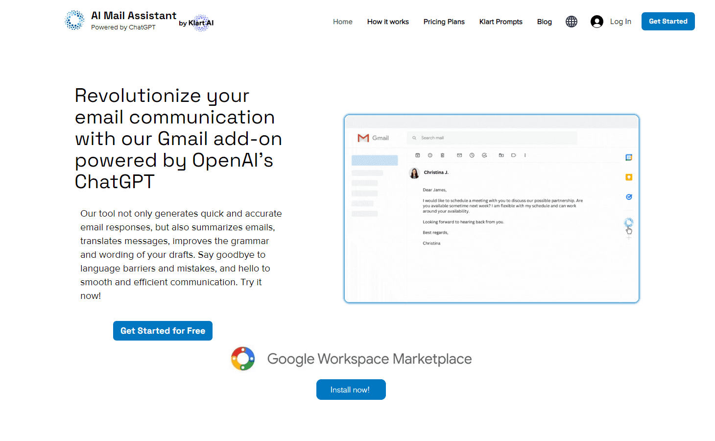Click the Google Workspace Marketplace wordmark
This screenshot has height=441, width=715.
(370, 359)
